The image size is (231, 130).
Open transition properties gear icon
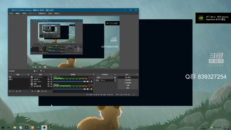[x=115, y=77]
